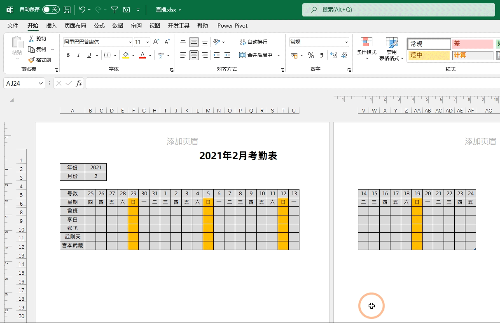Decrease decimal places
This screenshot has width=500, height=323.
pyautogui.click(x=345, y=55)
